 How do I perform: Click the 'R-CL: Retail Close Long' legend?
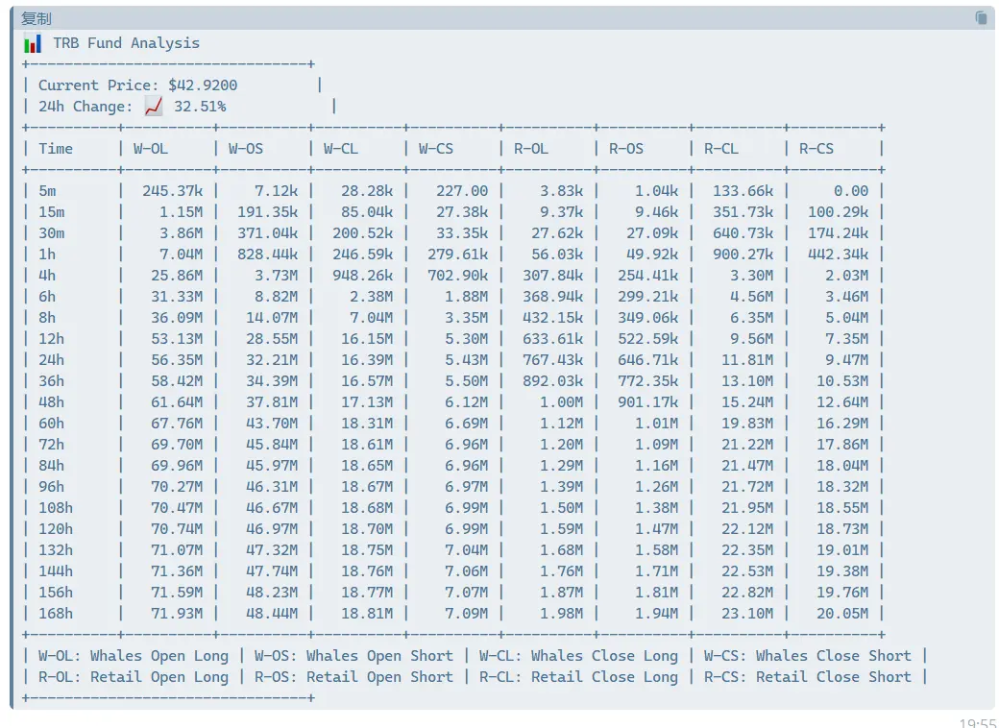click(x=578, y=676)
